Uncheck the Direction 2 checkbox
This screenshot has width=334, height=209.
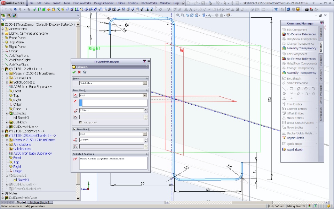coord(74,129)
